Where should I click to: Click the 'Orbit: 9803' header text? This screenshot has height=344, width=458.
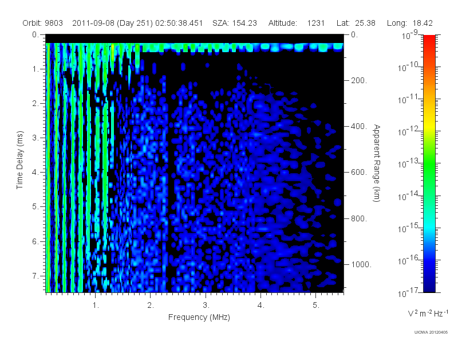click(42, 23)
